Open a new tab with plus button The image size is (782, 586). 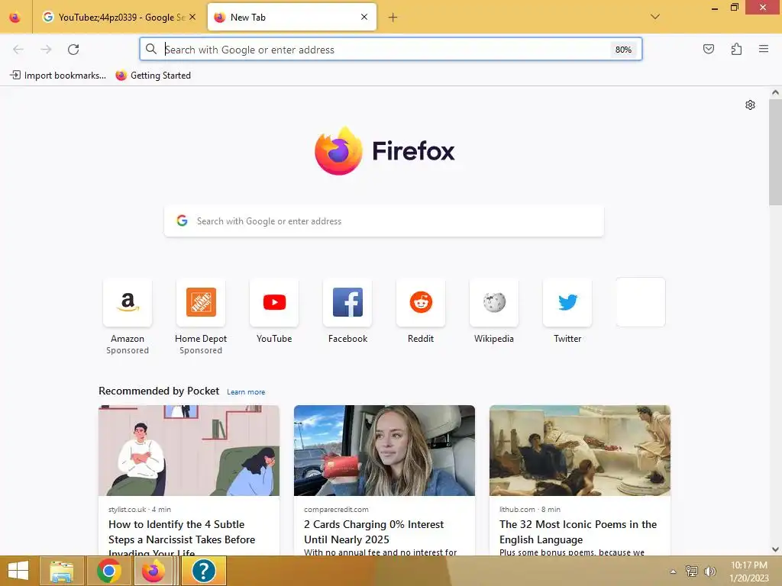click(x=393, y=18)
